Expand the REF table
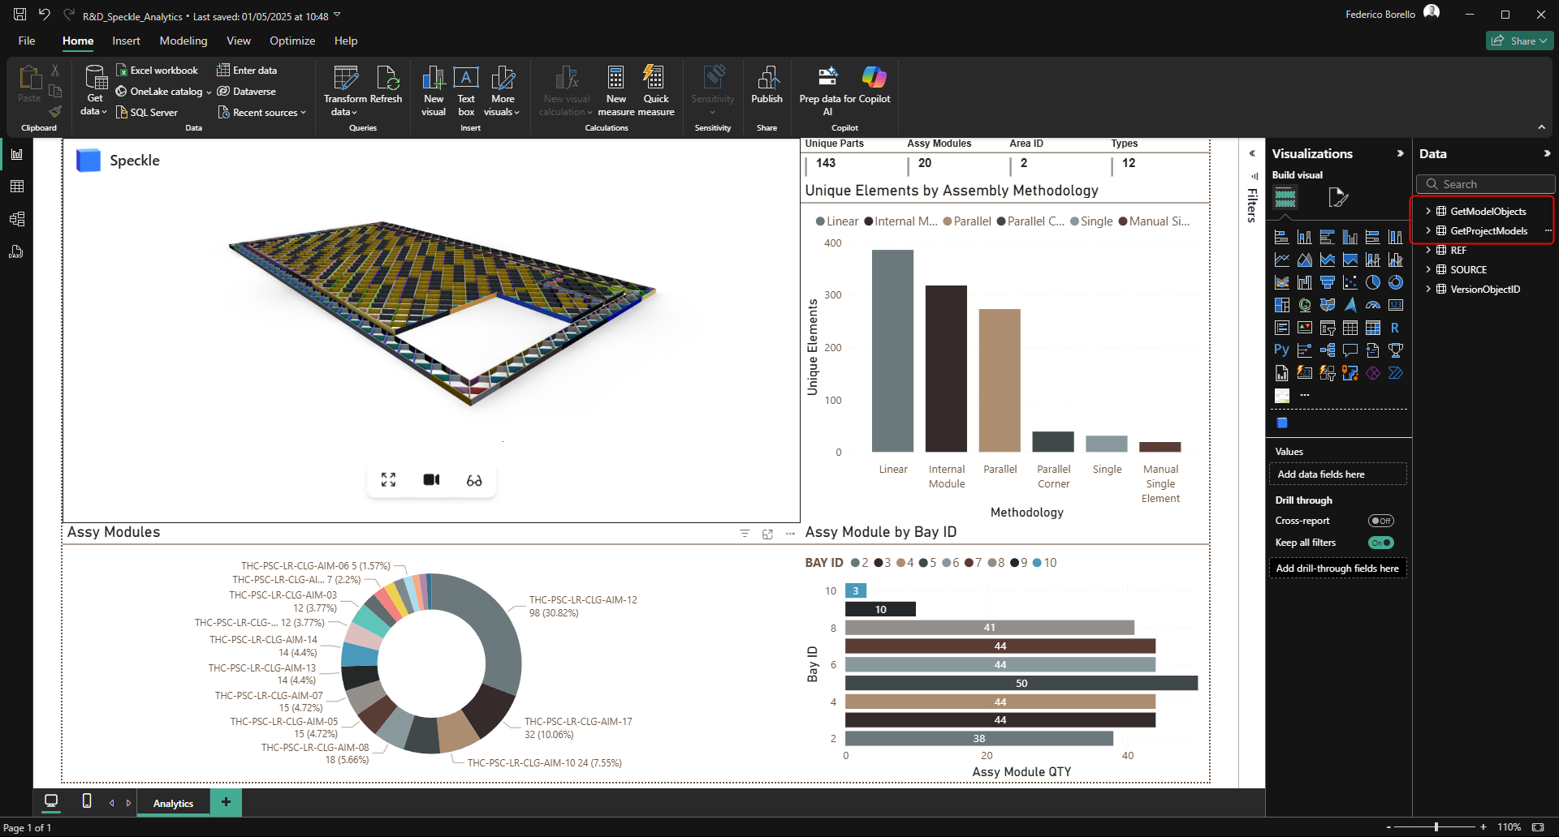 (1428, 250)
